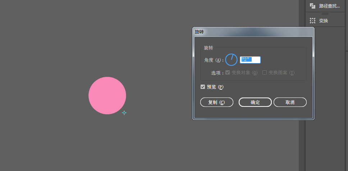This screenshot has width=348, height=171.
Task: Click the angle dial in Rotate dialog
Action: click(231, 60)
